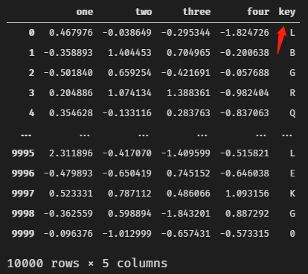Viewport: 308px width, 274px height.
Task: Click cell value 0.787112
Action: tap(129, 194)
